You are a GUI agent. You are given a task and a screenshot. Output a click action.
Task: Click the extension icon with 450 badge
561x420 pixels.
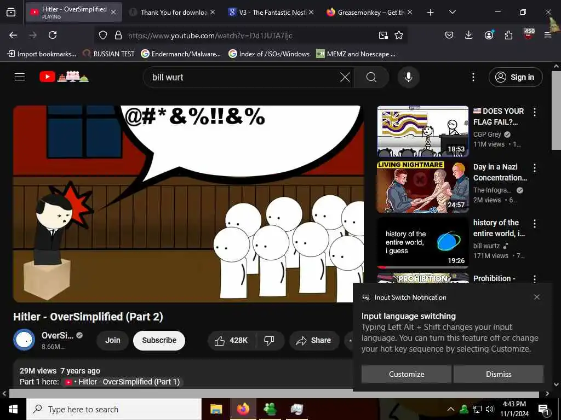coord(529,34)
